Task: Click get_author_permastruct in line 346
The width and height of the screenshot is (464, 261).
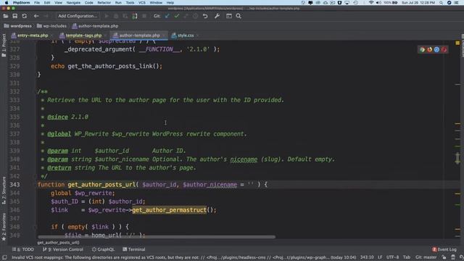Action: (169, 210)
